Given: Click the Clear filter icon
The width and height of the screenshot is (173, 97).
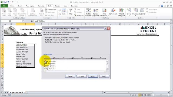Looking at the screenshot, I should coord(77,9).
